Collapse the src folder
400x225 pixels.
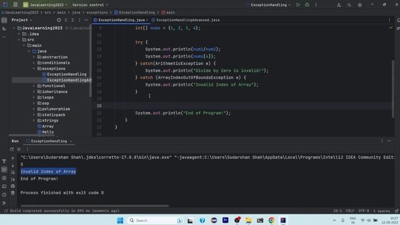pyautogui.click(x=19, y=40)
